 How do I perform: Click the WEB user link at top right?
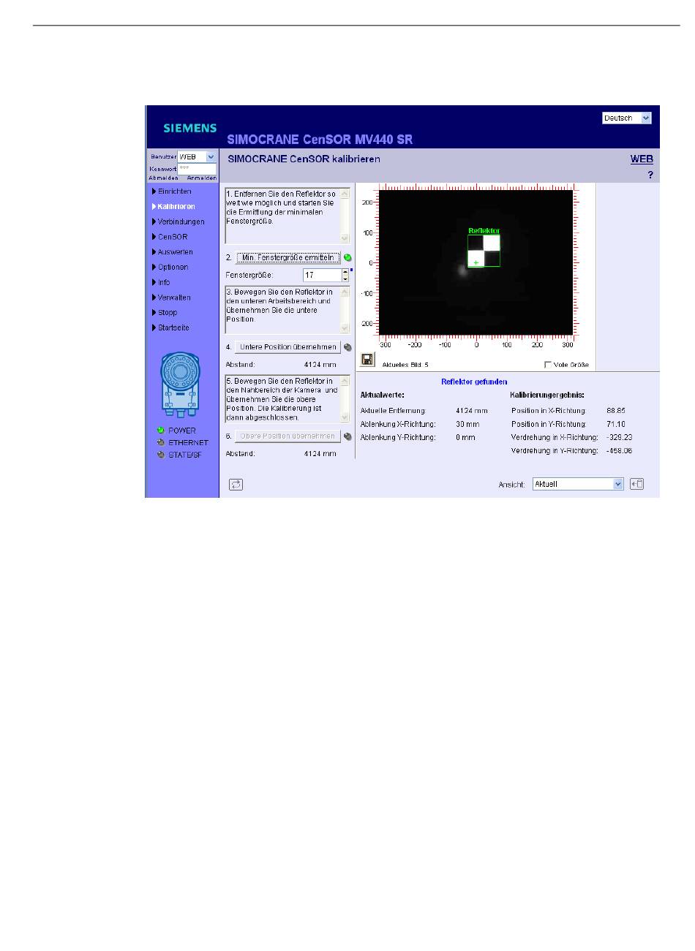point(642,159)
